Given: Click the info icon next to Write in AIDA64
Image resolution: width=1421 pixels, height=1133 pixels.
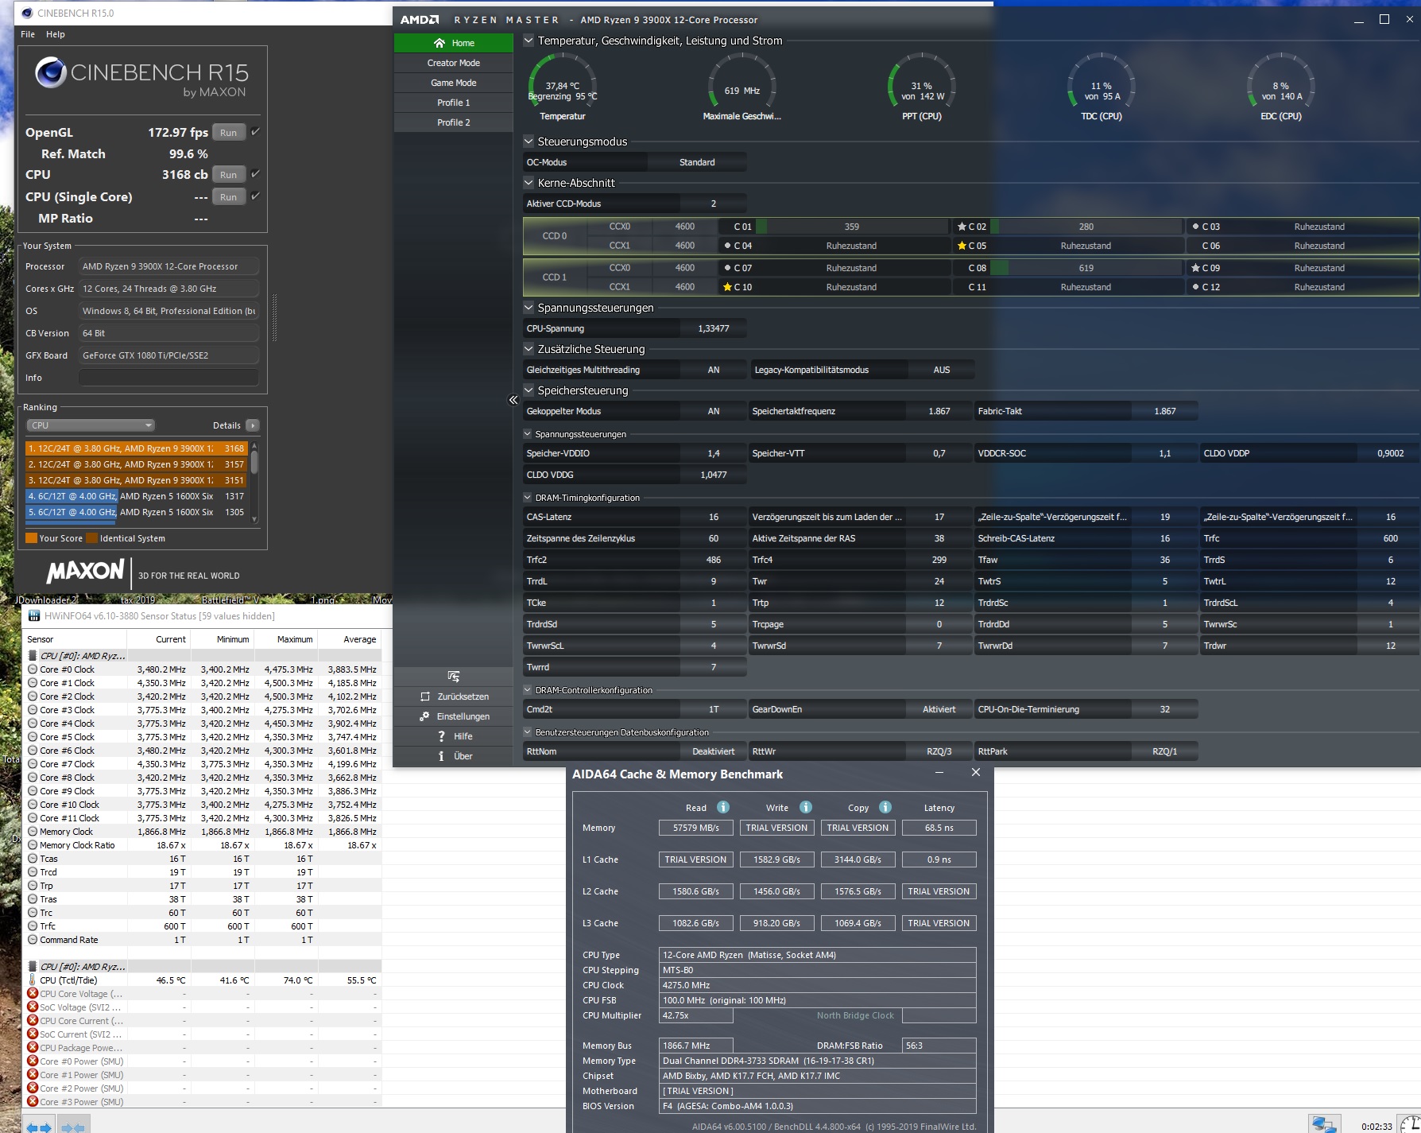Looking at the screenshot, I should point(806,807).
